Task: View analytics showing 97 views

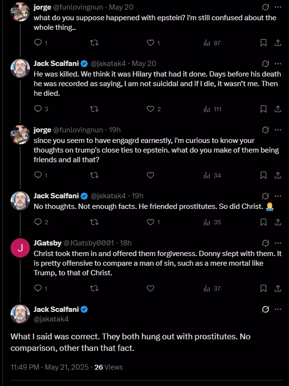Action: (212, 43)
